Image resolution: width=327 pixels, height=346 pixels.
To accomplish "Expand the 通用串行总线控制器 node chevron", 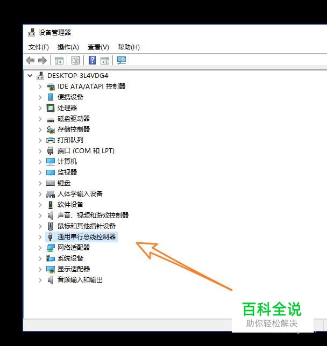I will (x=40, y=237).
